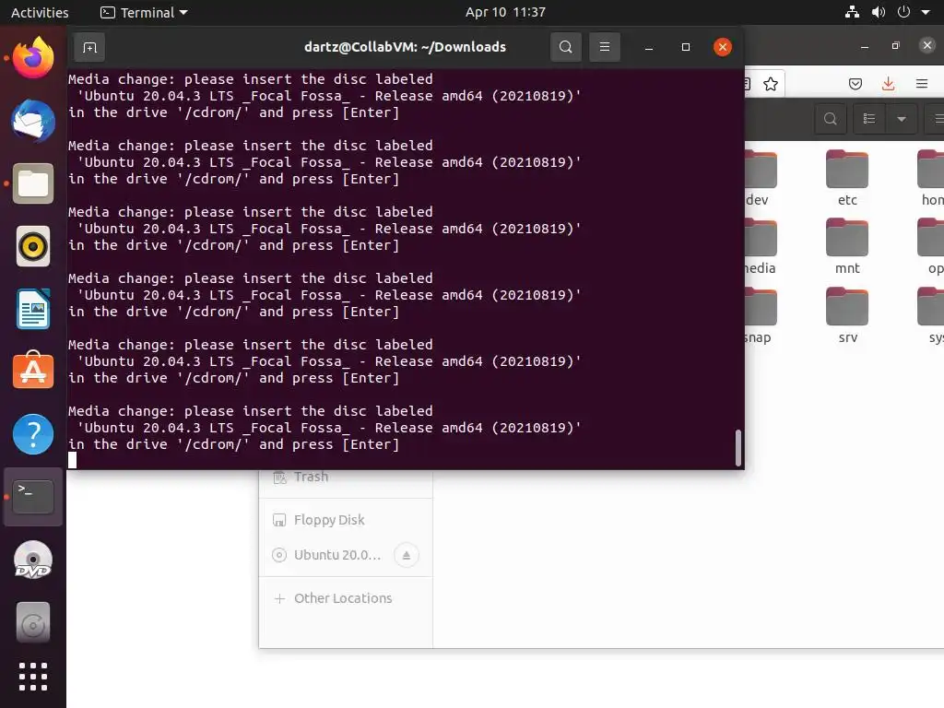This screenshot has height=708, width=944.
Task: Bookmark the page with Firefox star icon
Action: (x=770, y=84)
